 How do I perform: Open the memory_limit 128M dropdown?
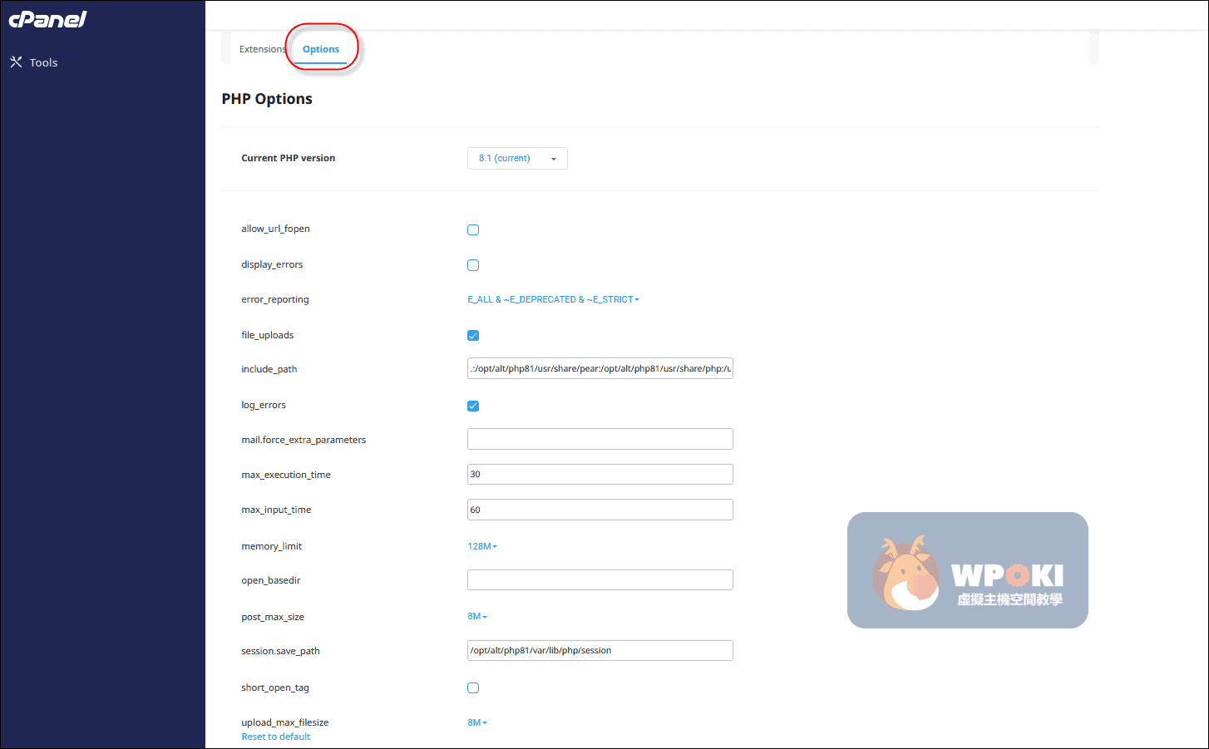click(x=482, y=547)
